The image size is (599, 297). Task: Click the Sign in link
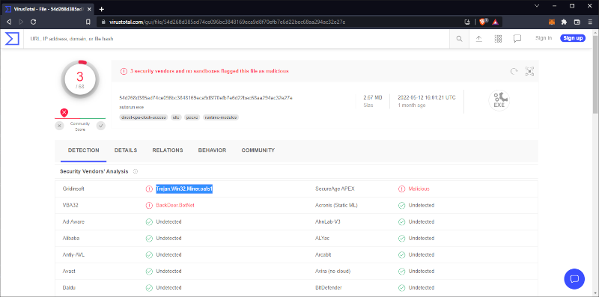544,38
